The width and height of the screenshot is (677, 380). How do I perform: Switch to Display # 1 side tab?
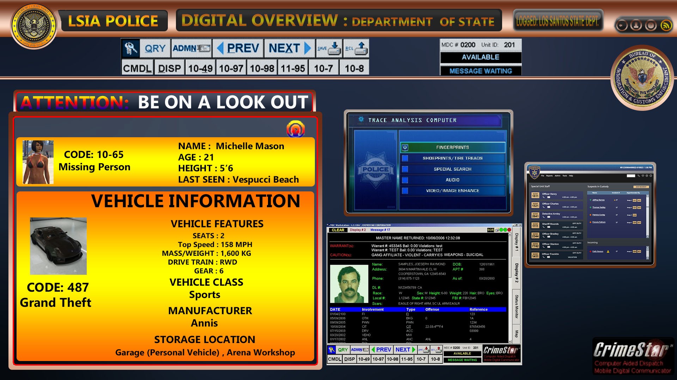pyautogui.click(x=517, y=242)
